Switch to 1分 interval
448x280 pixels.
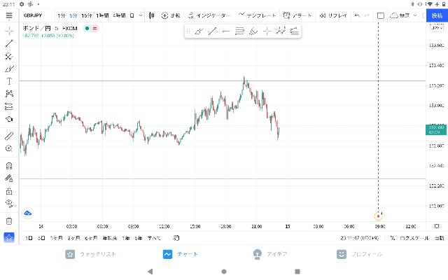[62, 15]
